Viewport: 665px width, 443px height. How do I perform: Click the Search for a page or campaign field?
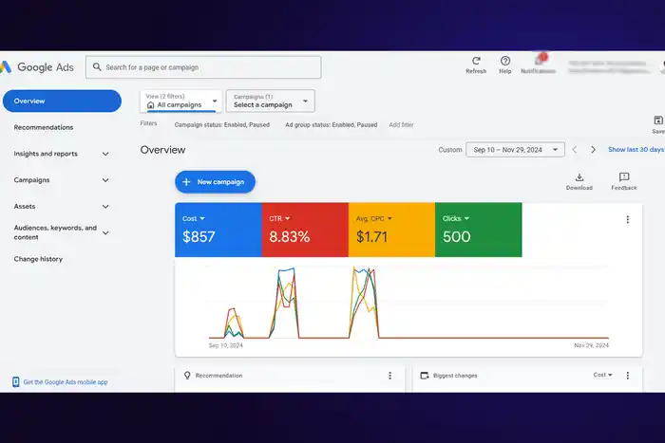203,67
